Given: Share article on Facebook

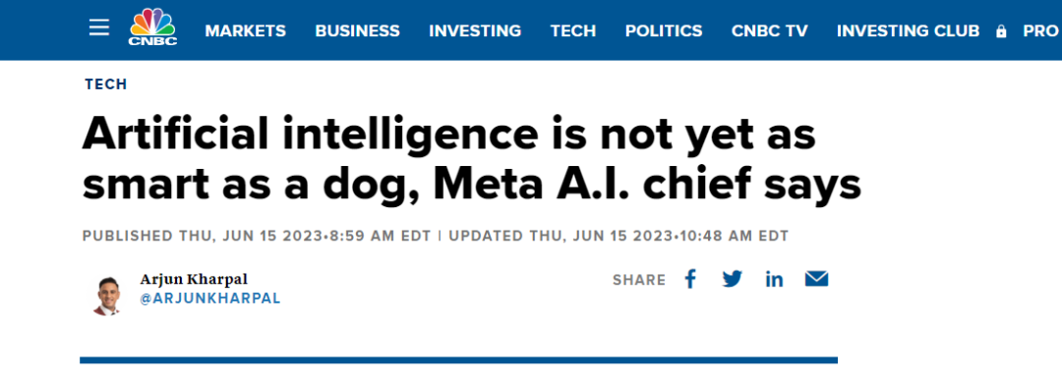Looking at the screenshot, I should [690, 279].
